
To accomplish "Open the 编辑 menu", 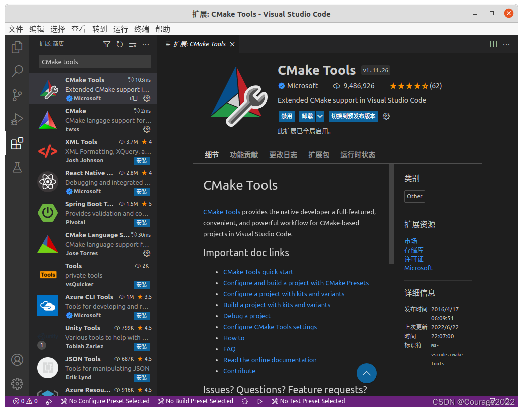I will point(37,29).
